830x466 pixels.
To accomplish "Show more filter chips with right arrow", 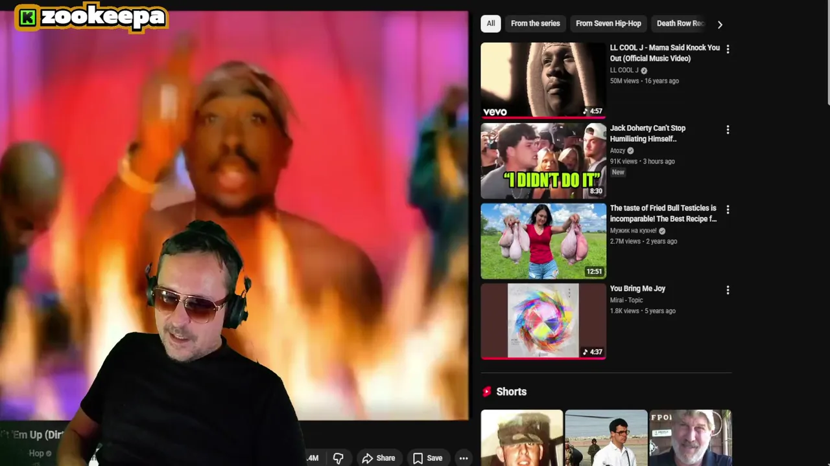I will 720,24.
